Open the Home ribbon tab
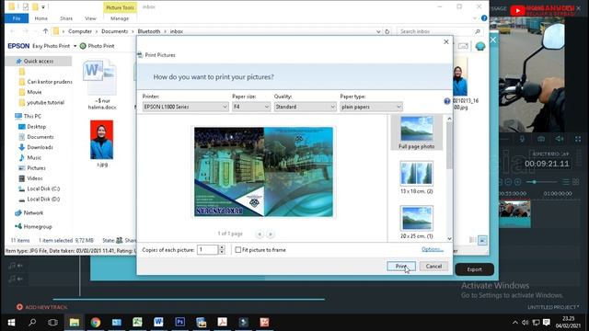This screenshot has height=331, width=589. click(x=40, y=18)
